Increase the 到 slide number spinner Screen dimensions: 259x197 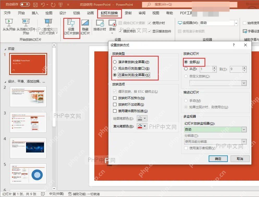[244, 68]
